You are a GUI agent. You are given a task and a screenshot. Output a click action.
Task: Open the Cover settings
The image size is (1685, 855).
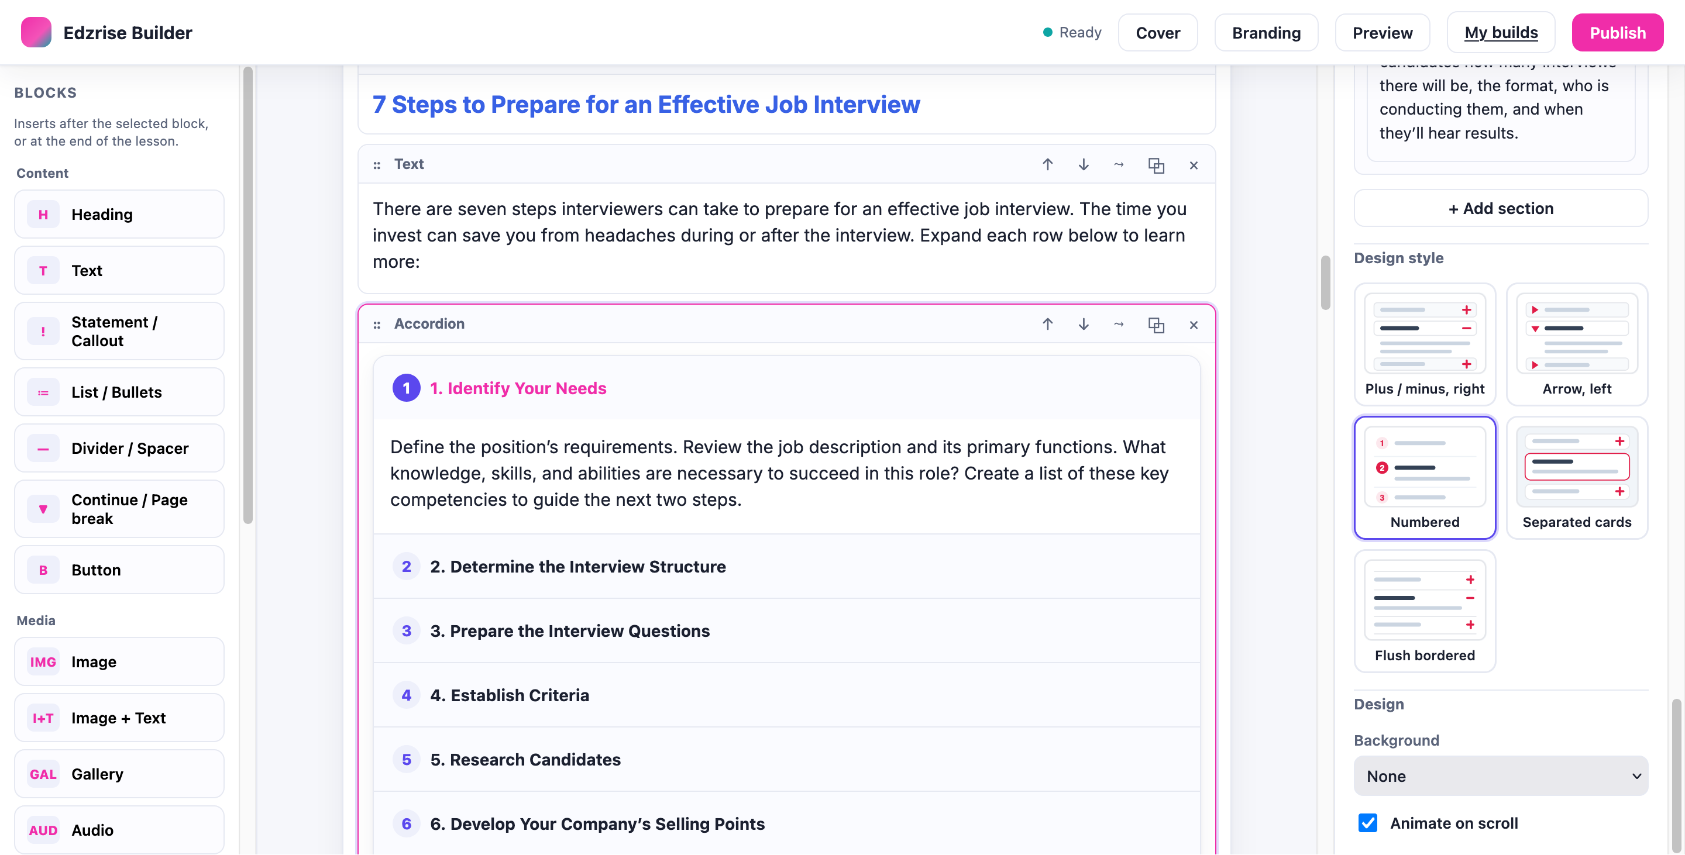pyautogui.click(x=1157, y=33)
